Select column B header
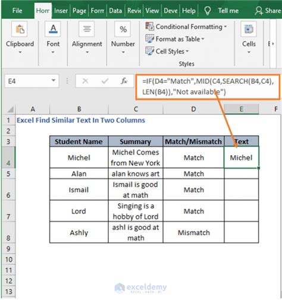The image size is (282, 300). tap(79, 109)
